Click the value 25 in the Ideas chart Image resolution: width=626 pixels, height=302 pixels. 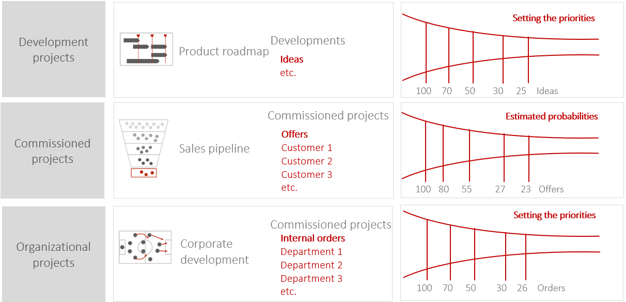click(x=521, y=91)
